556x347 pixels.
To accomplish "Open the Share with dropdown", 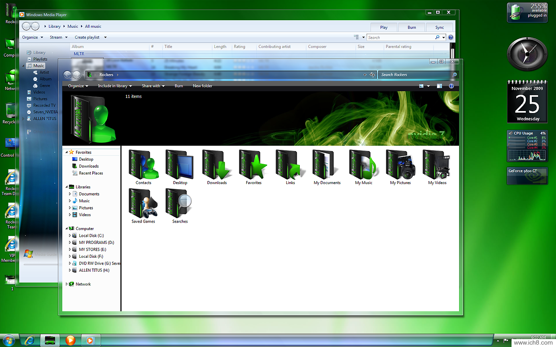I will click(x=153, y=86).
